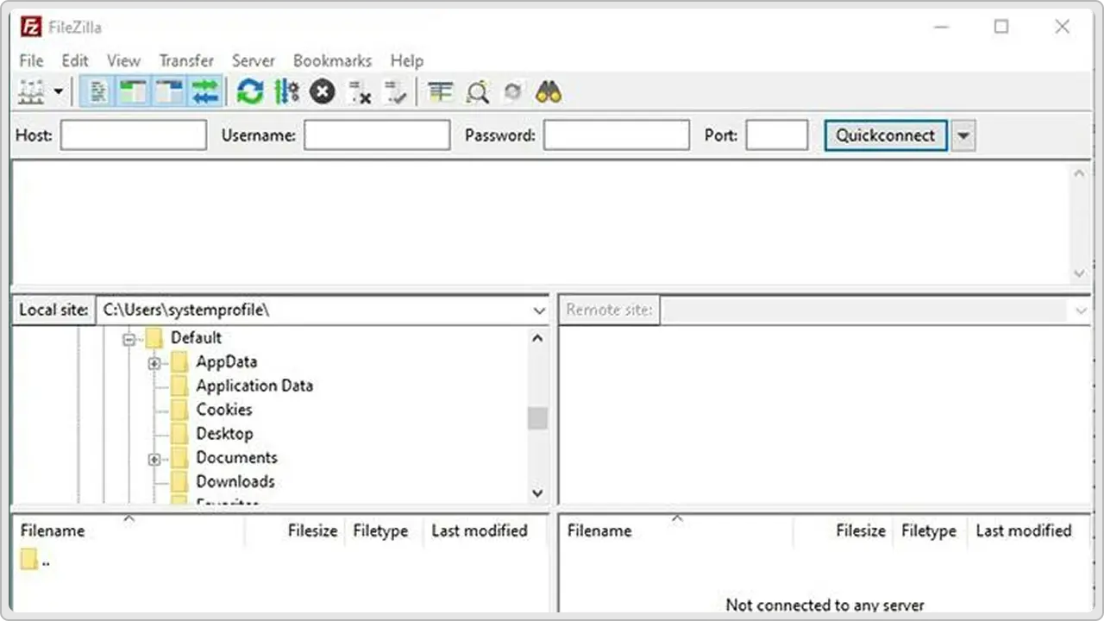Sort local files by Filename column

pos(53,531)
